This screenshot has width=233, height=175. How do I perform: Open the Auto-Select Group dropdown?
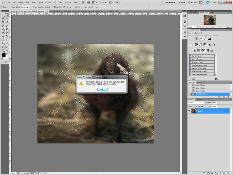[25, 7]
